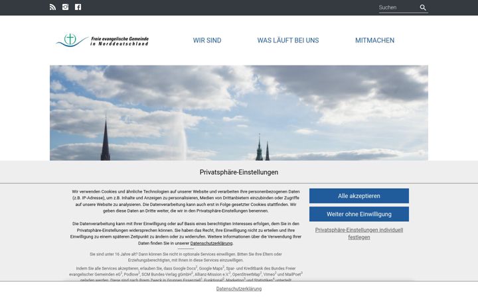Click the Hamburg skyline header image
The width and height of the screenshot is (478, 298).
(x=239, y=113)
